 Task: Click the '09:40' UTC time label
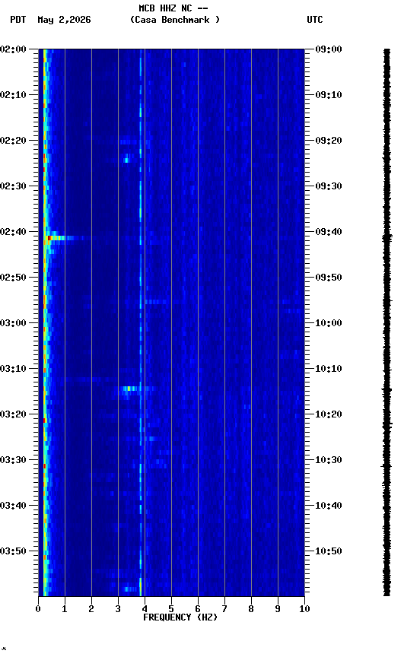coord(329,232)
